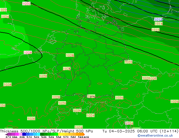
Task: Click the 1020 isobar label
Action: pyautogui.click(x=26, y=4)
